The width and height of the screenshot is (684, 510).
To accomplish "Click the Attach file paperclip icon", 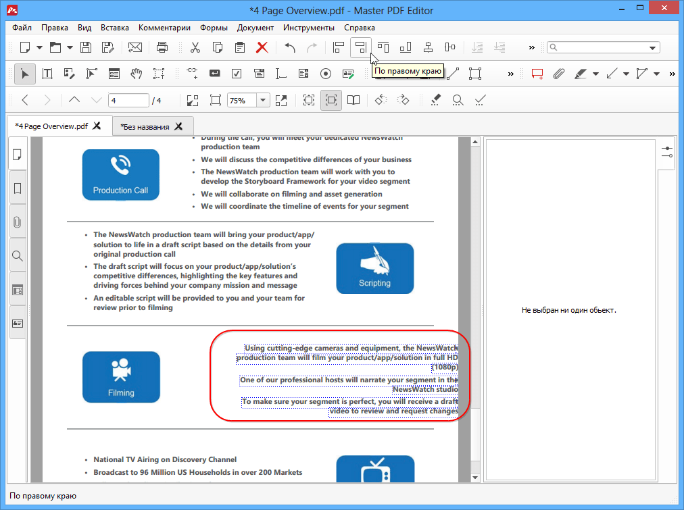I will click(x=558, y=74).
